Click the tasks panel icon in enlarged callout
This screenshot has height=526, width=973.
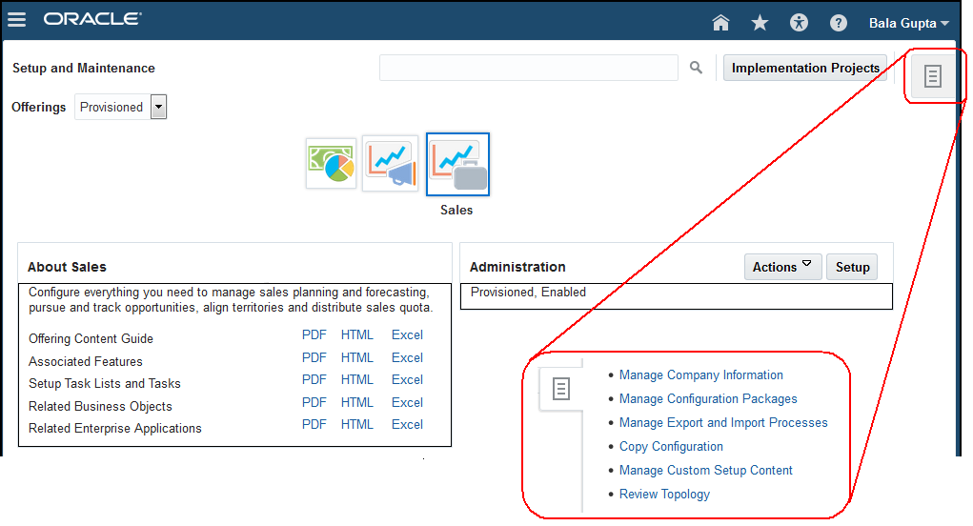coord(561,389)
